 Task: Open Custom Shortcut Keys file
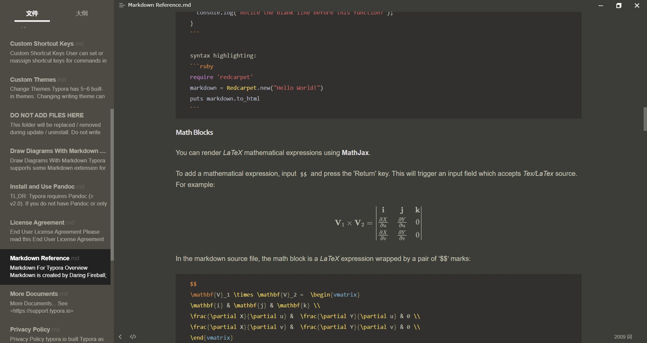[55, 52]
